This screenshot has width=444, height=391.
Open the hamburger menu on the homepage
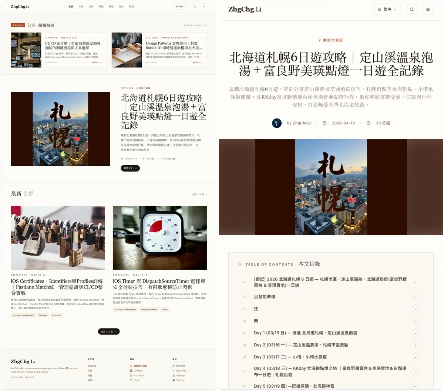(x=203, y=6)
